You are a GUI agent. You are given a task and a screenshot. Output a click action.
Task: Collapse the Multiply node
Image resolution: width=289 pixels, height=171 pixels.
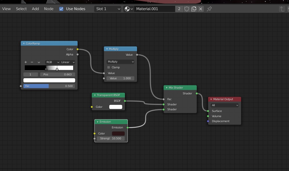click(x=107, y=49)
